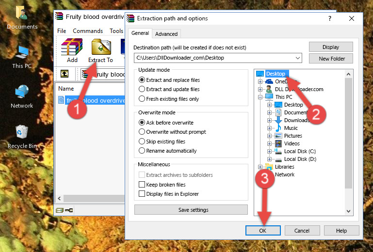Image resolution: width=373 pixels, height=252 pixels.
Task: Check Display files in Explorer
Action: [142, 194]
